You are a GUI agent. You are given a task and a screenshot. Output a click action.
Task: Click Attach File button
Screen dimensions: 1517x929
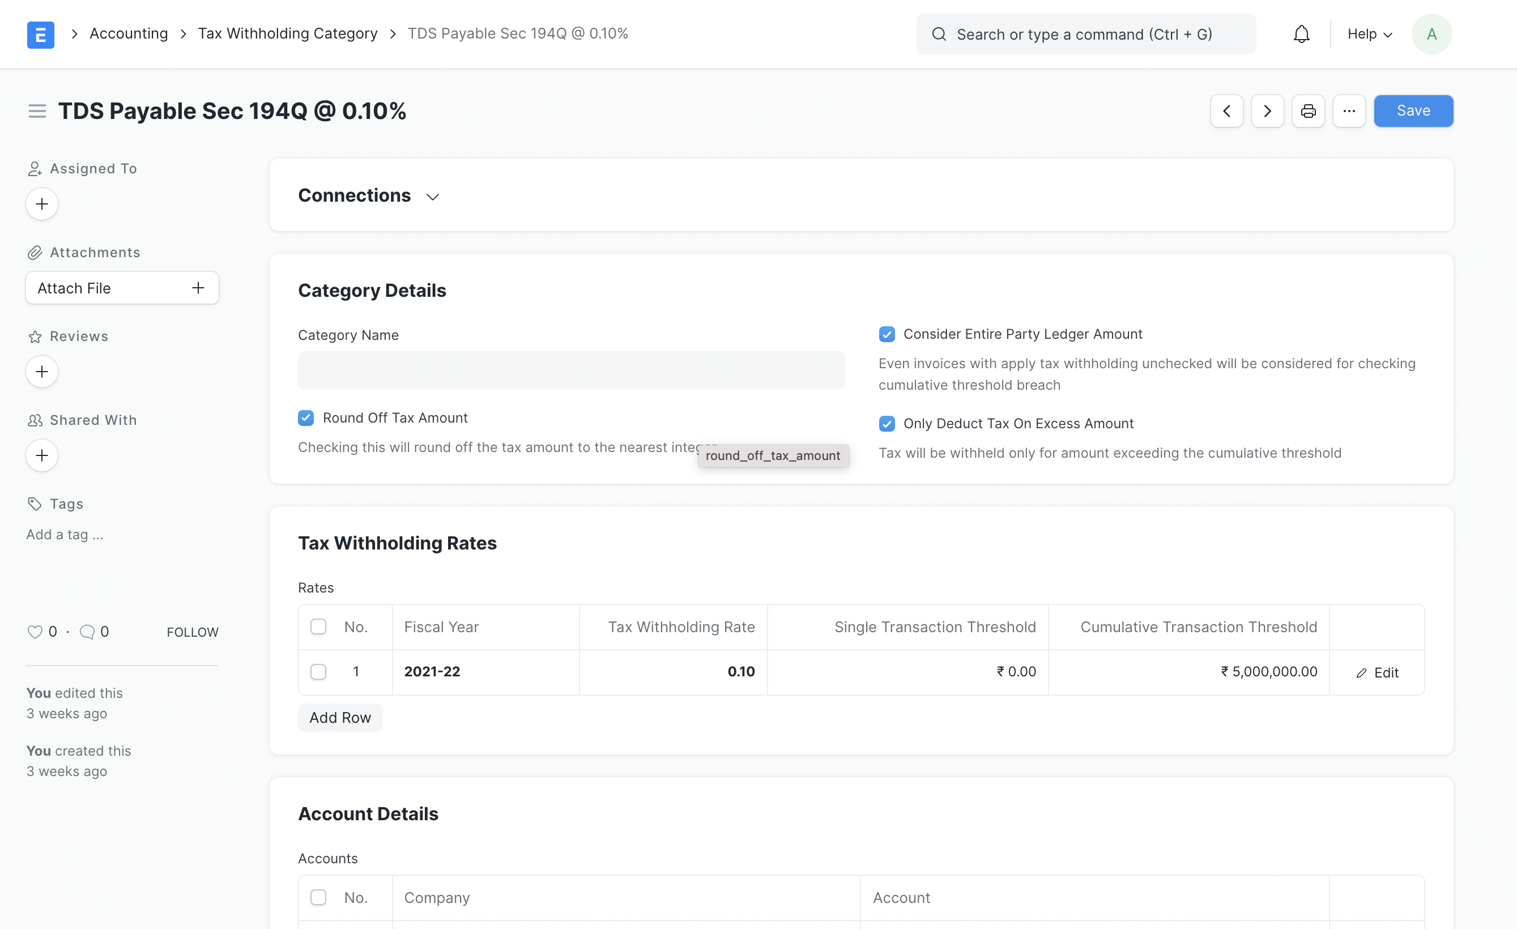122,288
